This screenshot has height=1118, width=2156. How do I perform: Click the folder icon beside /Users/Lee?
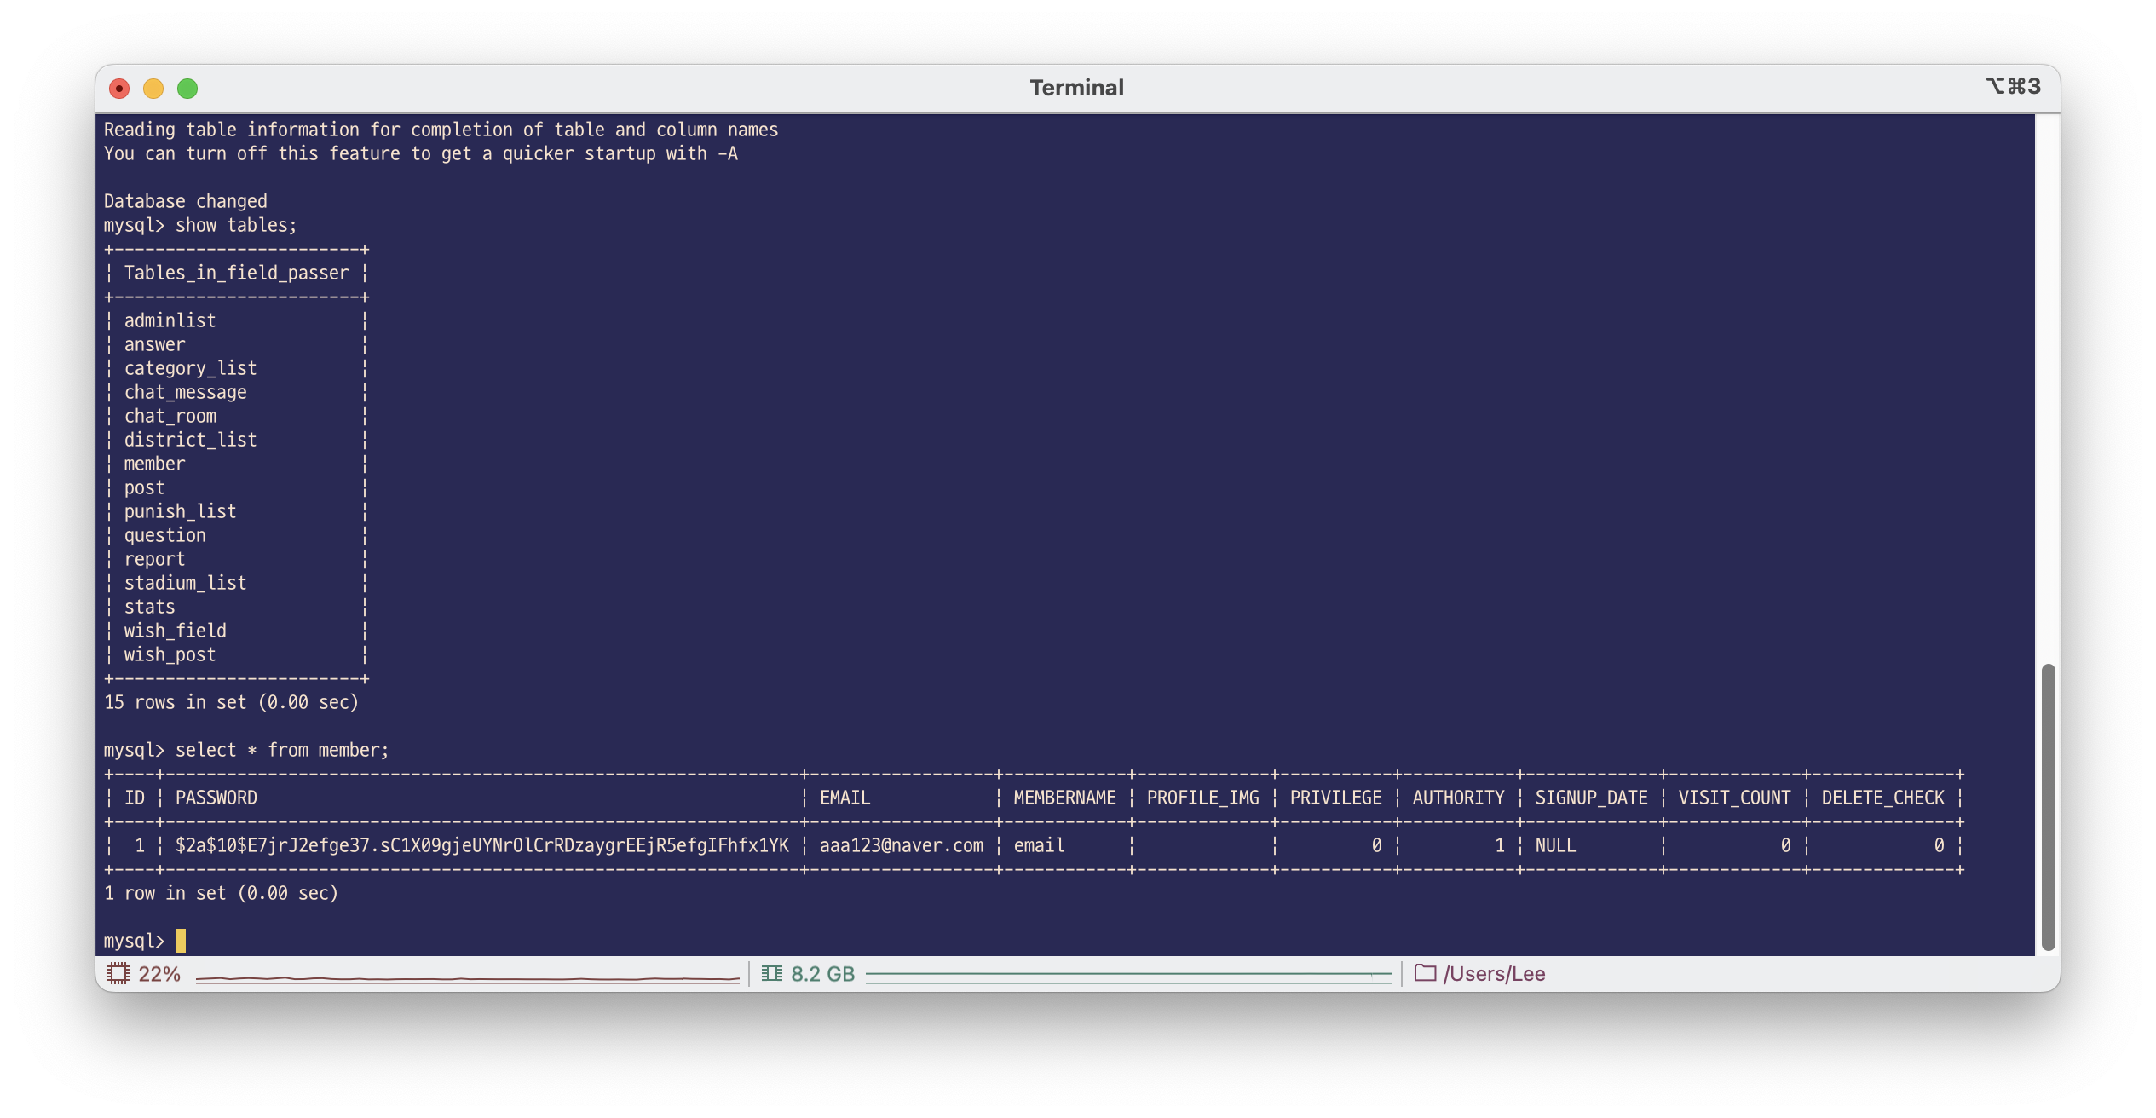click(x=1425, y=972)
